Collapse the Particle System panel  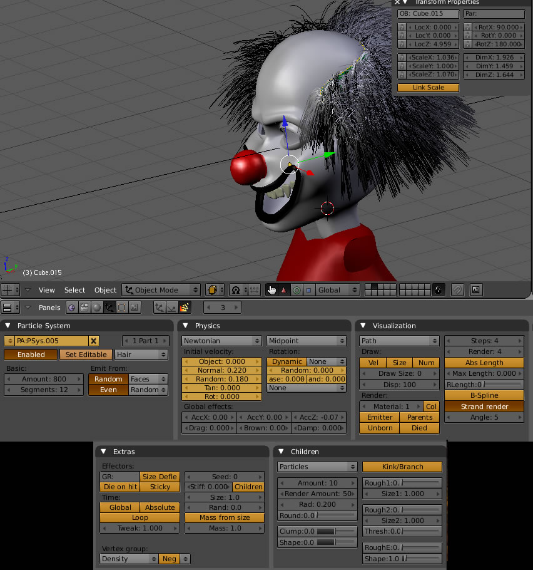point(8,326)
